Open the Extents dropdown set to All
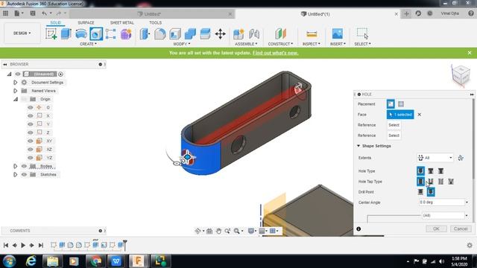This screenshot has height=268, width=477. 435,158
